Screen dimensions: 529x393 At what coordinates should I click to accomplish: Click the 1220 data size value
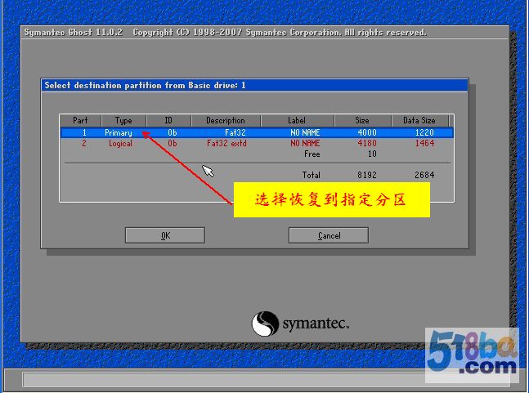[x=424, y=132]
